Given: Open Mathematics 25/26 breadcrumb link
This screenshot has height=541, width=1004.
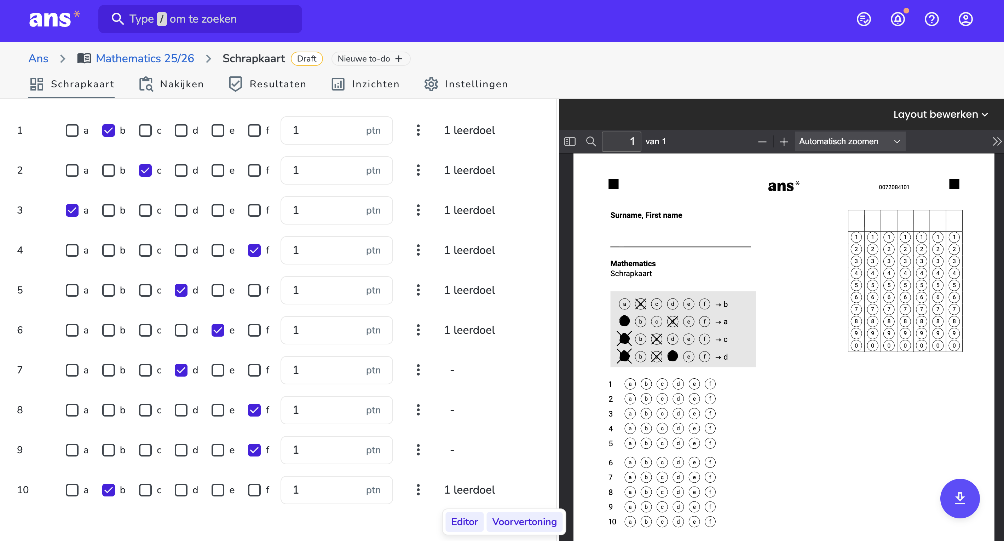Looking at the screenshot, I should tap(145, 58).
